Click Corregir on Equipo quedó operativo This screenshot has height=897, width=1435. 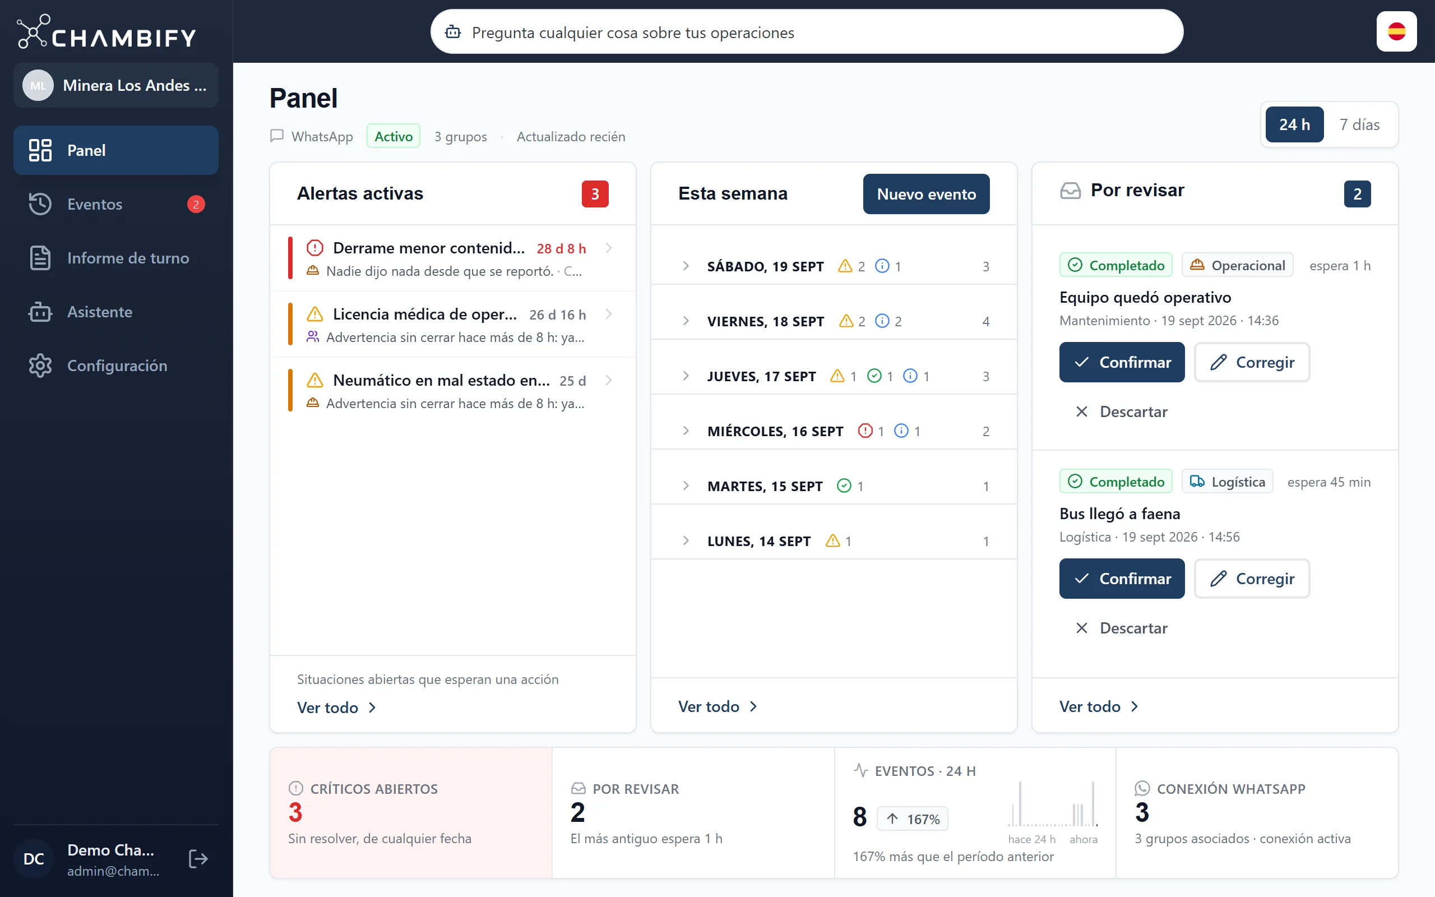(1252, 362)
